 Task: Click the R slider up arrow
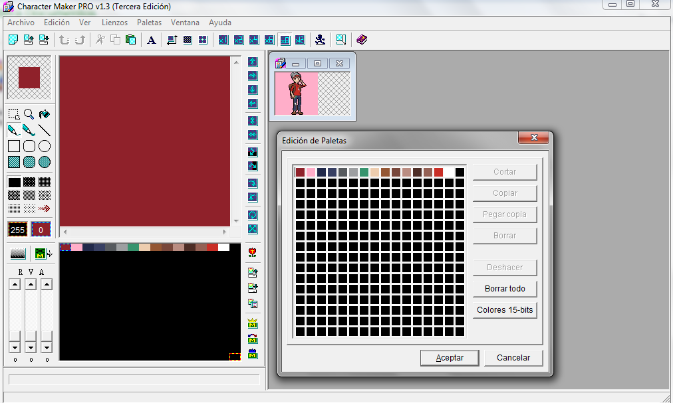point(14,284)
